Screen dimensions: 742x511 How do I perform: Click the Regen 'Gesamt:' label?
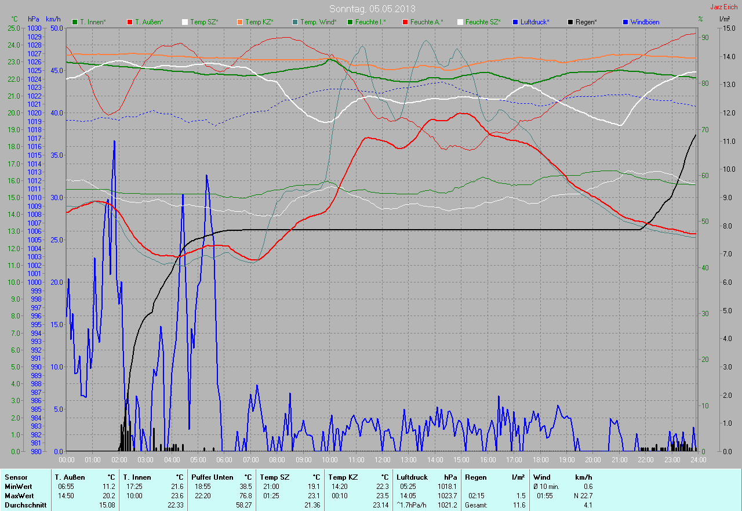pyautogui.click(x=476, y=505)
